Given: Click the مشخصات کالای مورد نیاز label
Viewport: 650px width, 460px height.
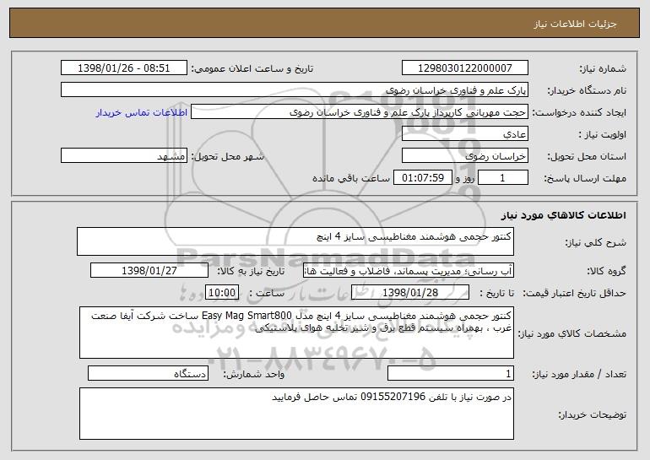Looking at the screenshot, I should [572, 333].
